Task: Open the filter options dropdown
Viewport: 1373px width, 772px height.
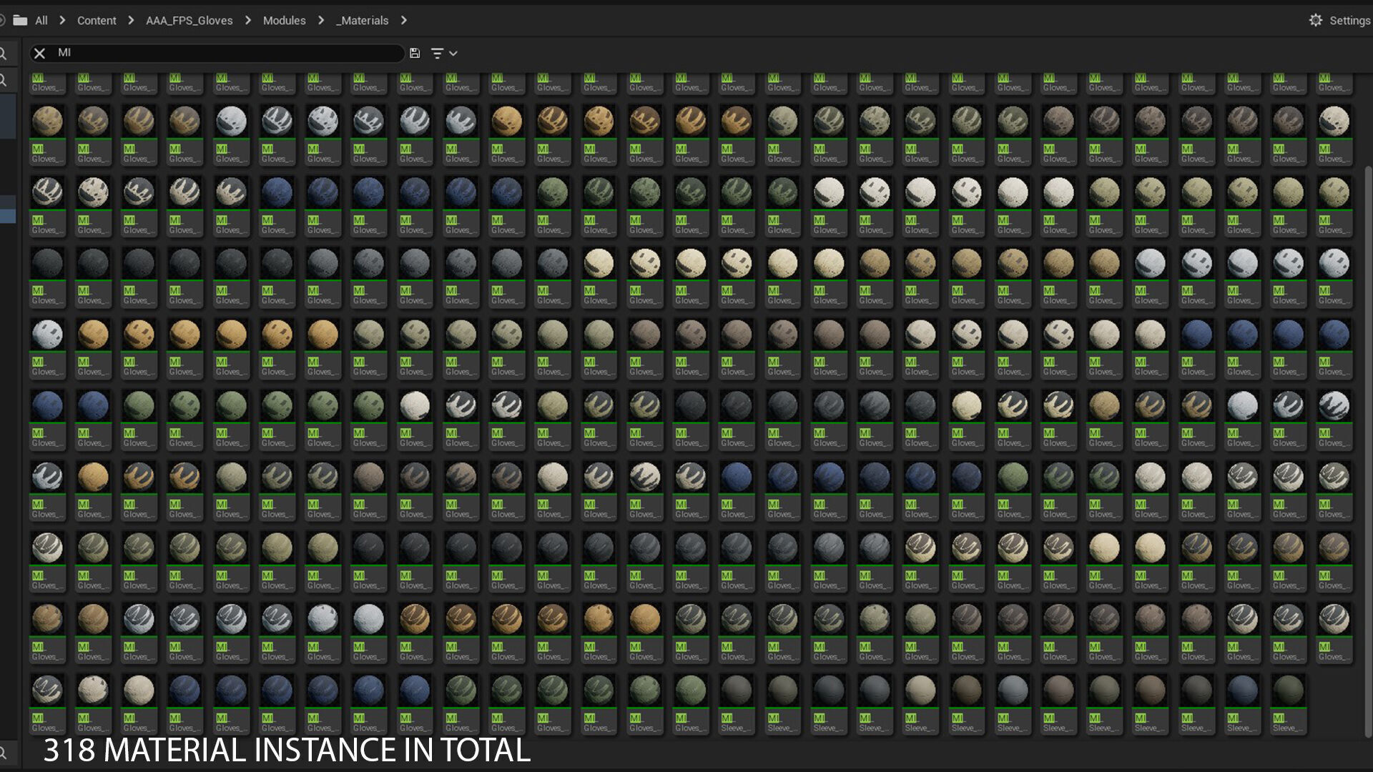Action: point(443,53)
